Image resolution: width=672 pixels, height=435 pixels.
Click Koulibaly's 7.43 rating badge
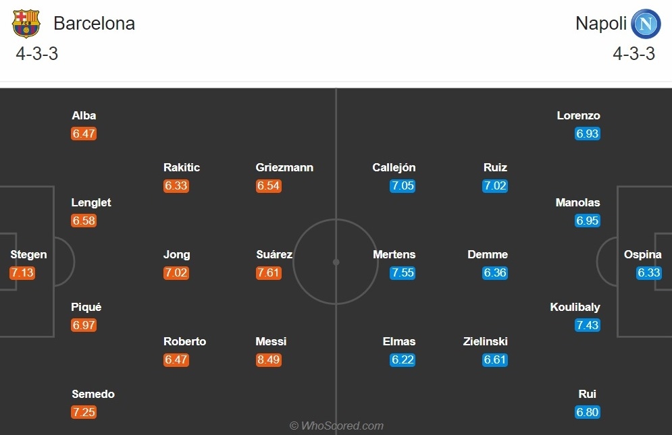[588, 325]
